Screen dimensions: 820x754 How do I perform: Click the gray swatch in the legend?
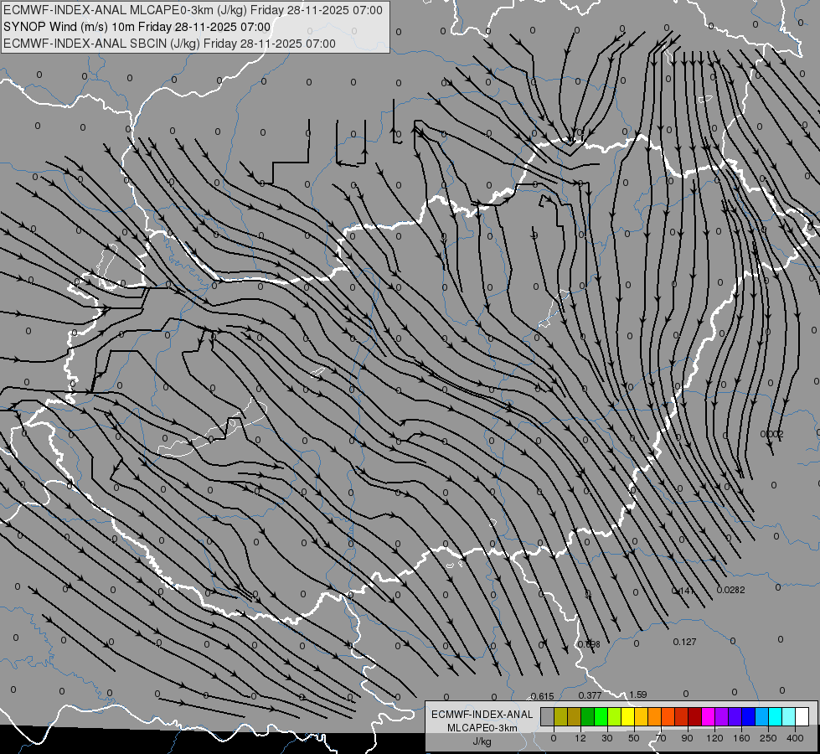coord(547,716)
